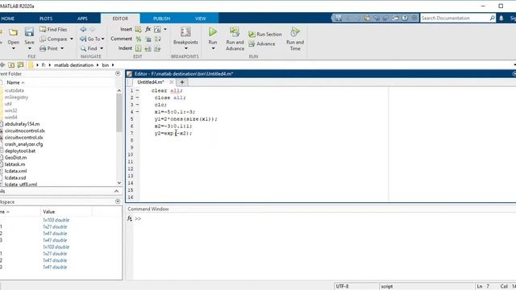This screenshot has width=516, height=290.
Task: Open the Print dropdown arrow
Action: pyautogui.click(x=62, y=48)
